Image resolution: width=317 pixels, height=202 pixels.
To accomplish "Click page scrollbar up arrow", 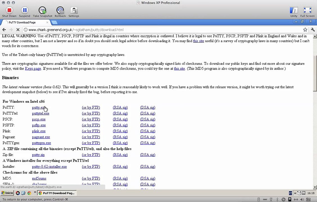I will coord(315,36).
